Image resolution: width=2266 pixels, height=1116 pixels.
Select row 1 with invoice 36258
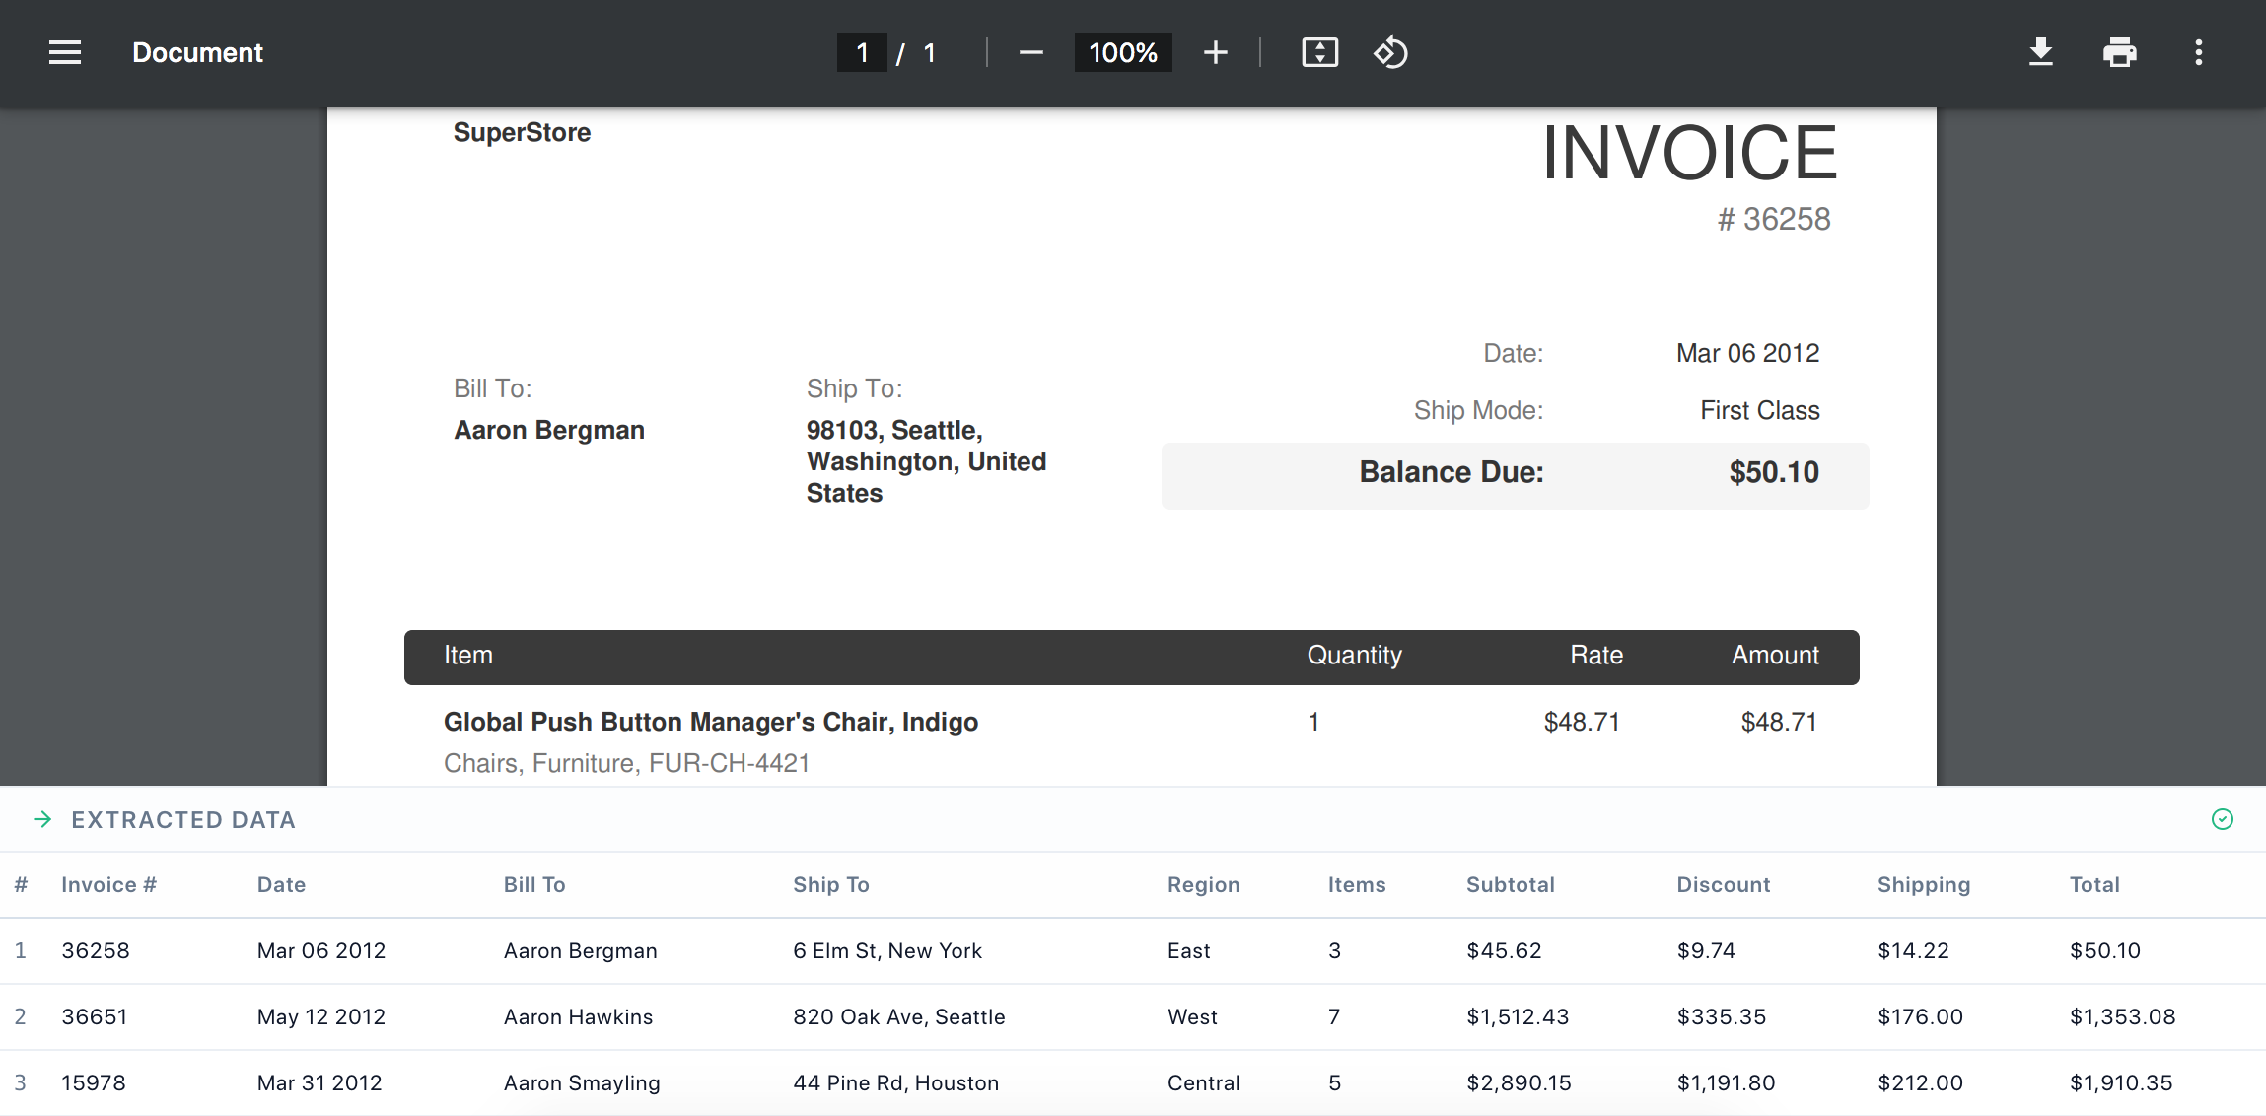coord(1133,950)
